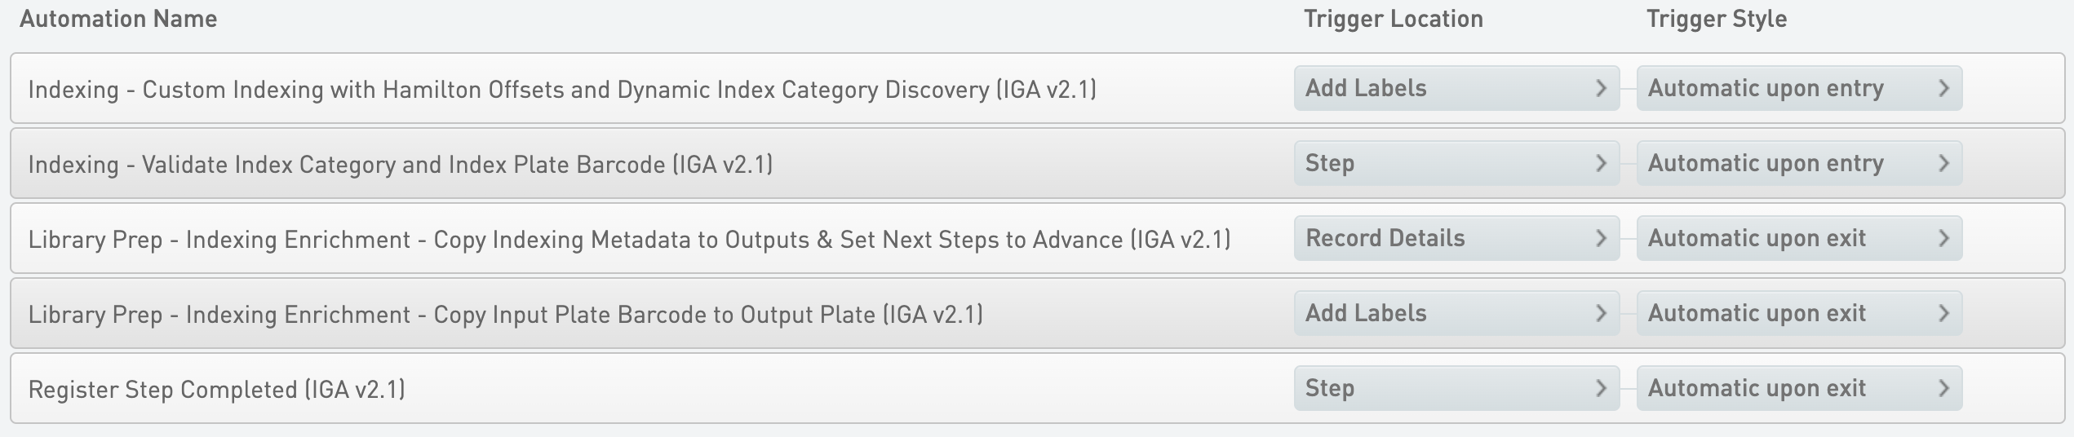Select Copy Input Plate Barcode to Output Plate

[x=505, y=314]
